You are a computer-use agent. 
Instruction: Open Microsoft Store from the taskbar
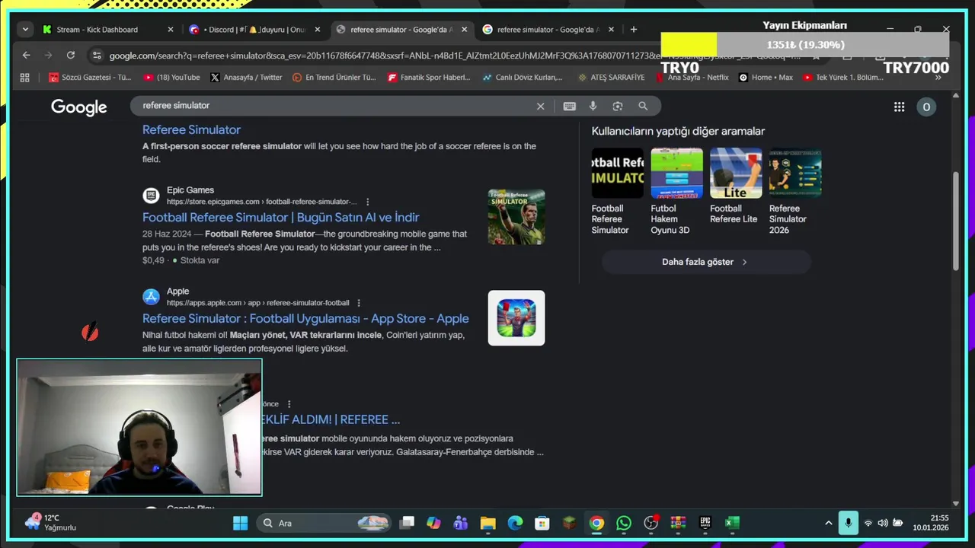(542, 523)
